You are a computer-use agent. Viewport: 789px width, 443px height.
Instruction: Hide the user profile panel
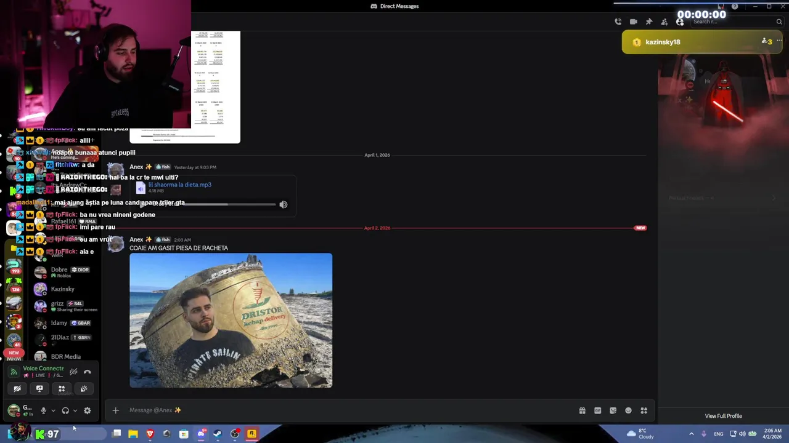[x=679, y=22]
